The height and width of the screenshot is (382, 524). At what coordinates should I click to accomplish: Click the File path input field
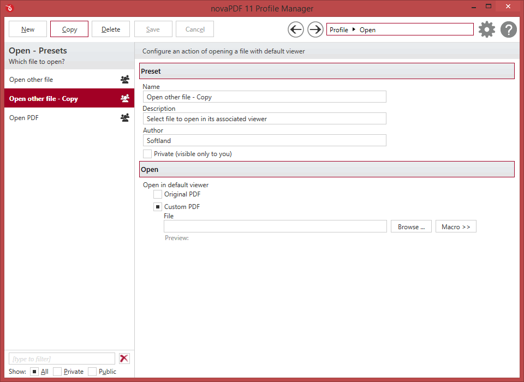pos(275,226)
